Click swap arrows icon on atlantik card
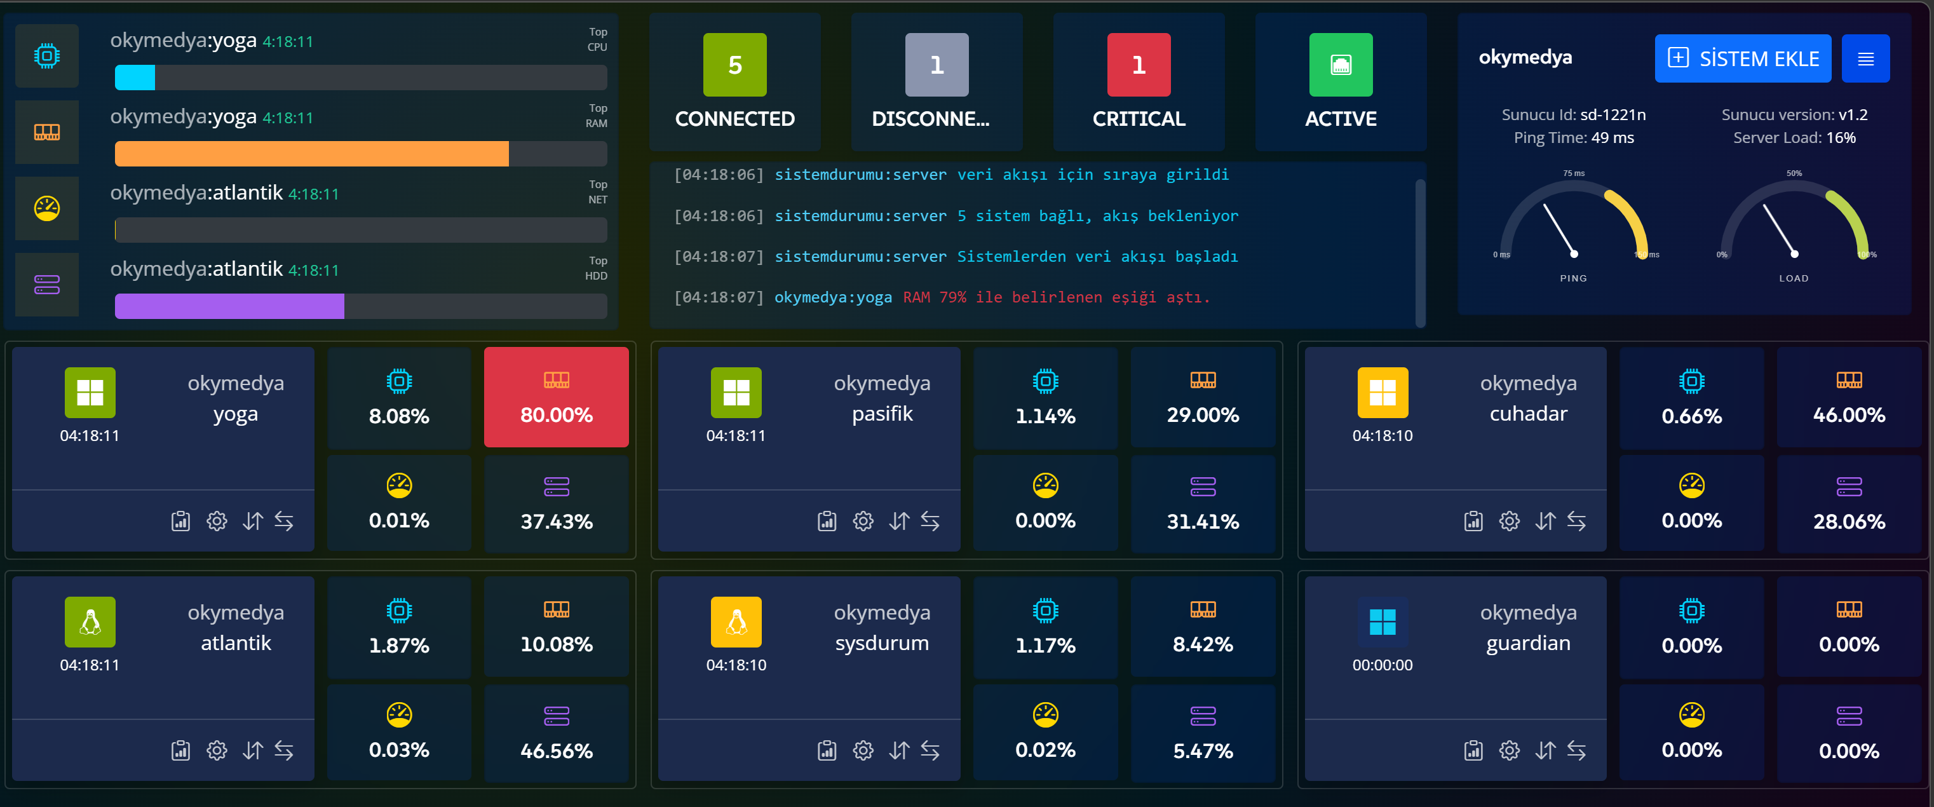The image size is (1934, 807). 284,750
